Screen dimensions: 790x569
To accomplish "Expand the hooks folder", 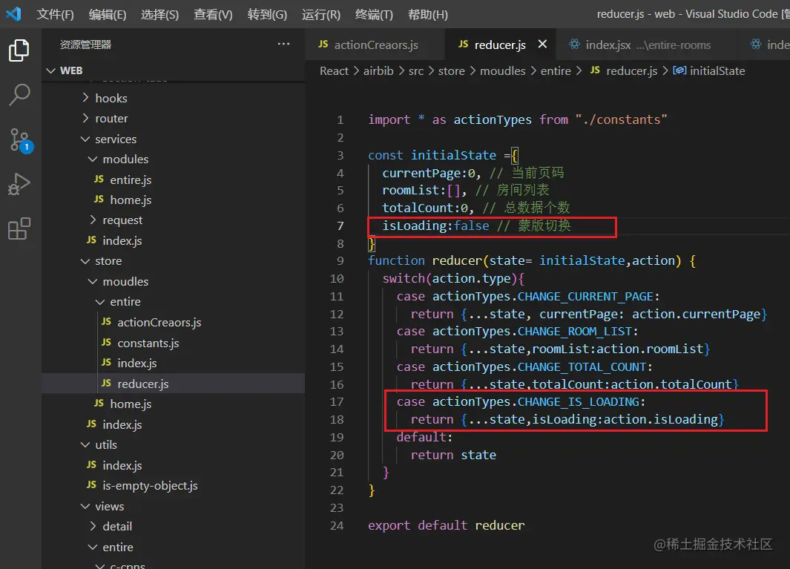I will point(85,98).
